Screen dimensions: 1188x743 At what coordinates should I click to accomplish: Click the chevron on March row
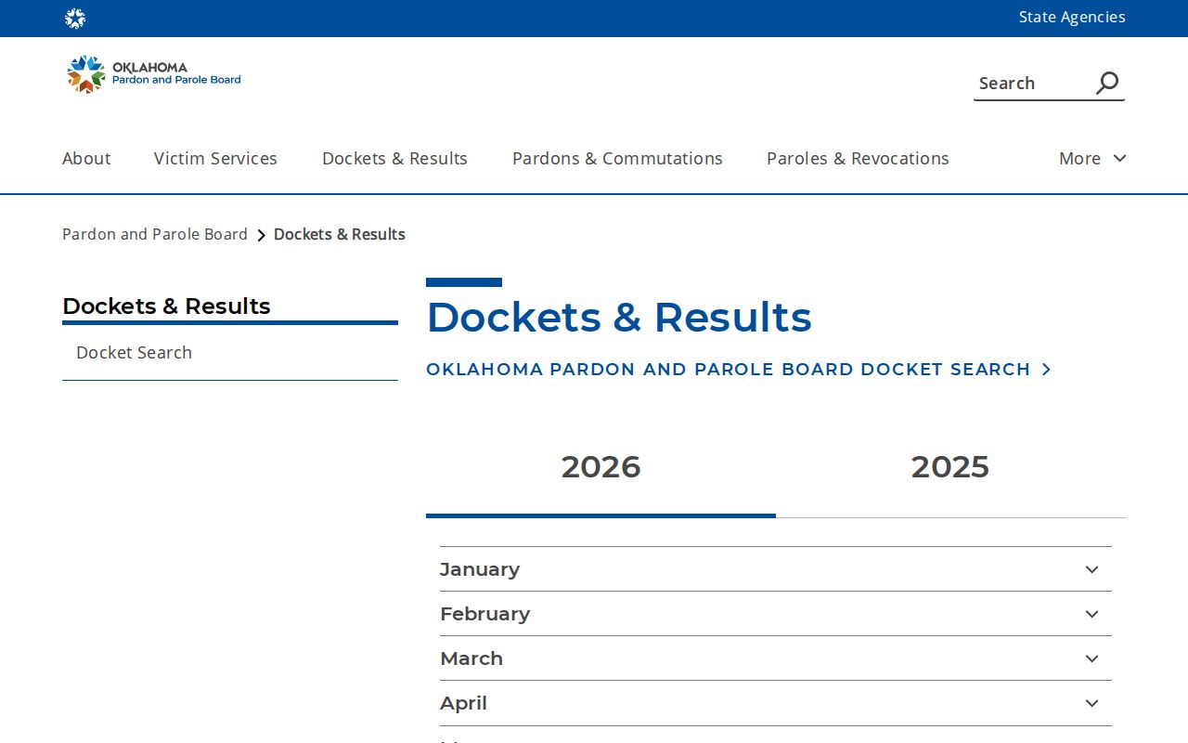click(x=1092, y=658)
